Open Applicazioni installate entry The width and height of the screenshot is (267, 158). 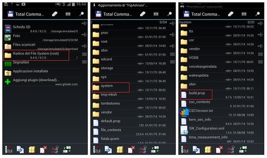[x=42, y=73]
